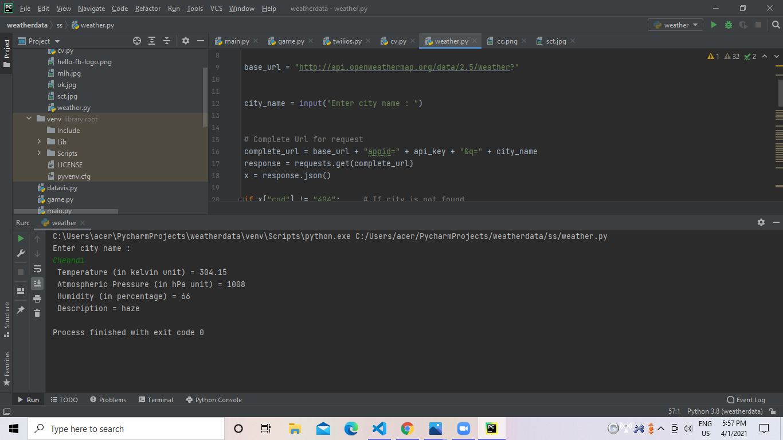The width and height of the screenshot is (783, 440).
Task: Open Project panel settings gear
Action: pos(186,41)
